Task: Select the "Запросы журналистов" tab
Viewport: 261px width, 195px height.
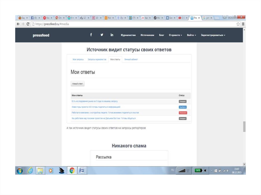Action: click(97, 59)
